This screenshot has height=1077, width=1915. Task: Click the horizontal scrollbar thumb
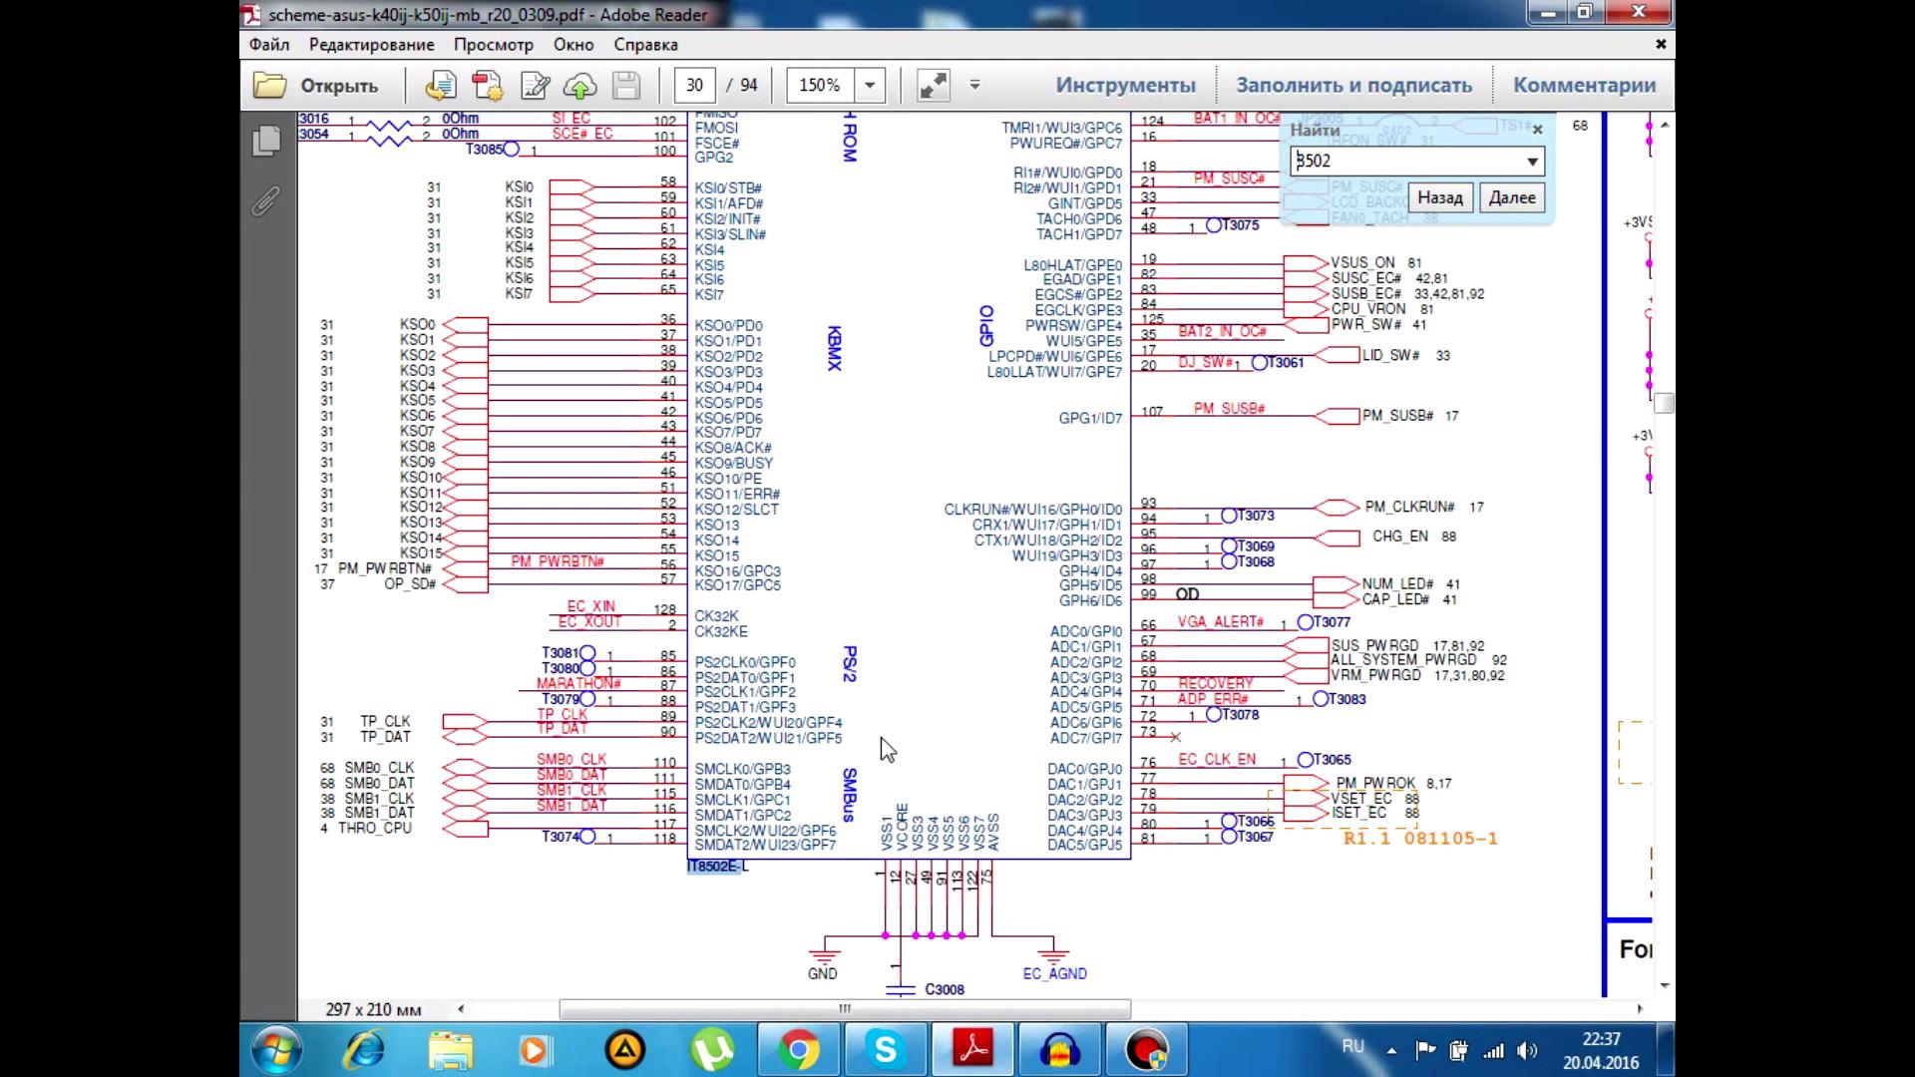[845, 1009]
